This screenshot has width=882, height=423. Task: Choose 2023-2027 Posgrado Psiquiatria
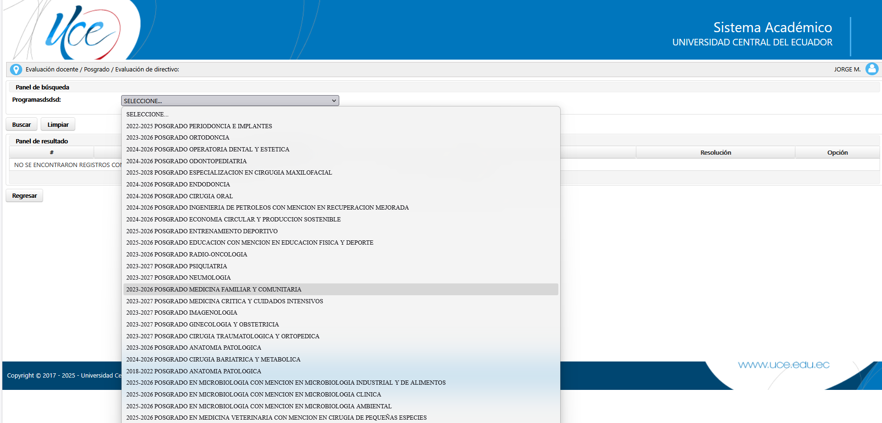176,266
